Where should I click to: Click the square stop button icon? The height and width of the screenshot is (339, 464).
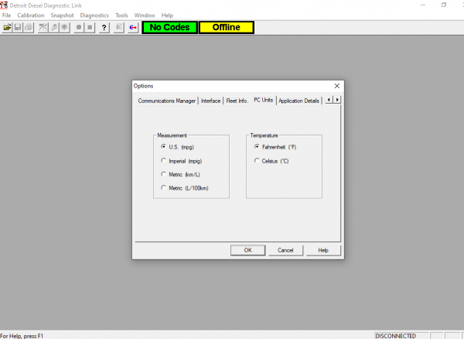pos(90,28)
